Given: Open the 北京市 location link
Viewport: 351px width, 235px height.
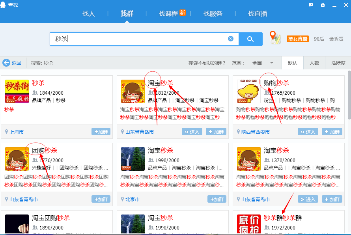Looking at the screenshot, I should point(133,199).
